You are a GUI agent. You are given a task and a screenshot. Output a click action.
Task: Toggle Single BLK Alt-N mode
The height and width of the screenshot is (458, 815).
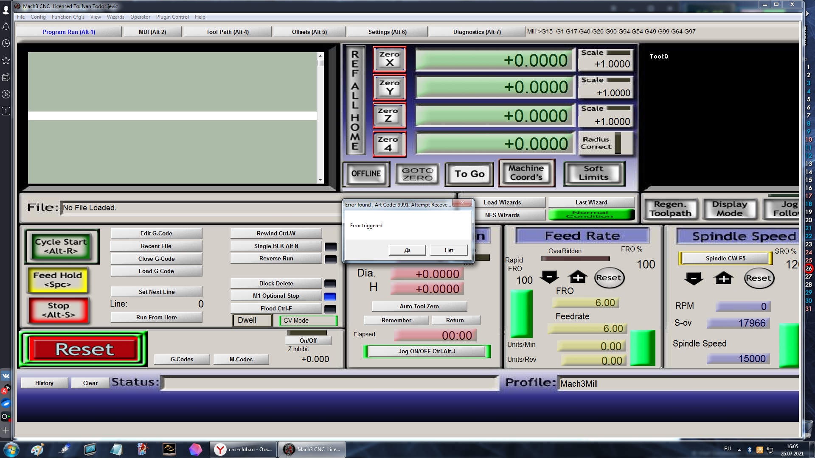coord(276,246)
